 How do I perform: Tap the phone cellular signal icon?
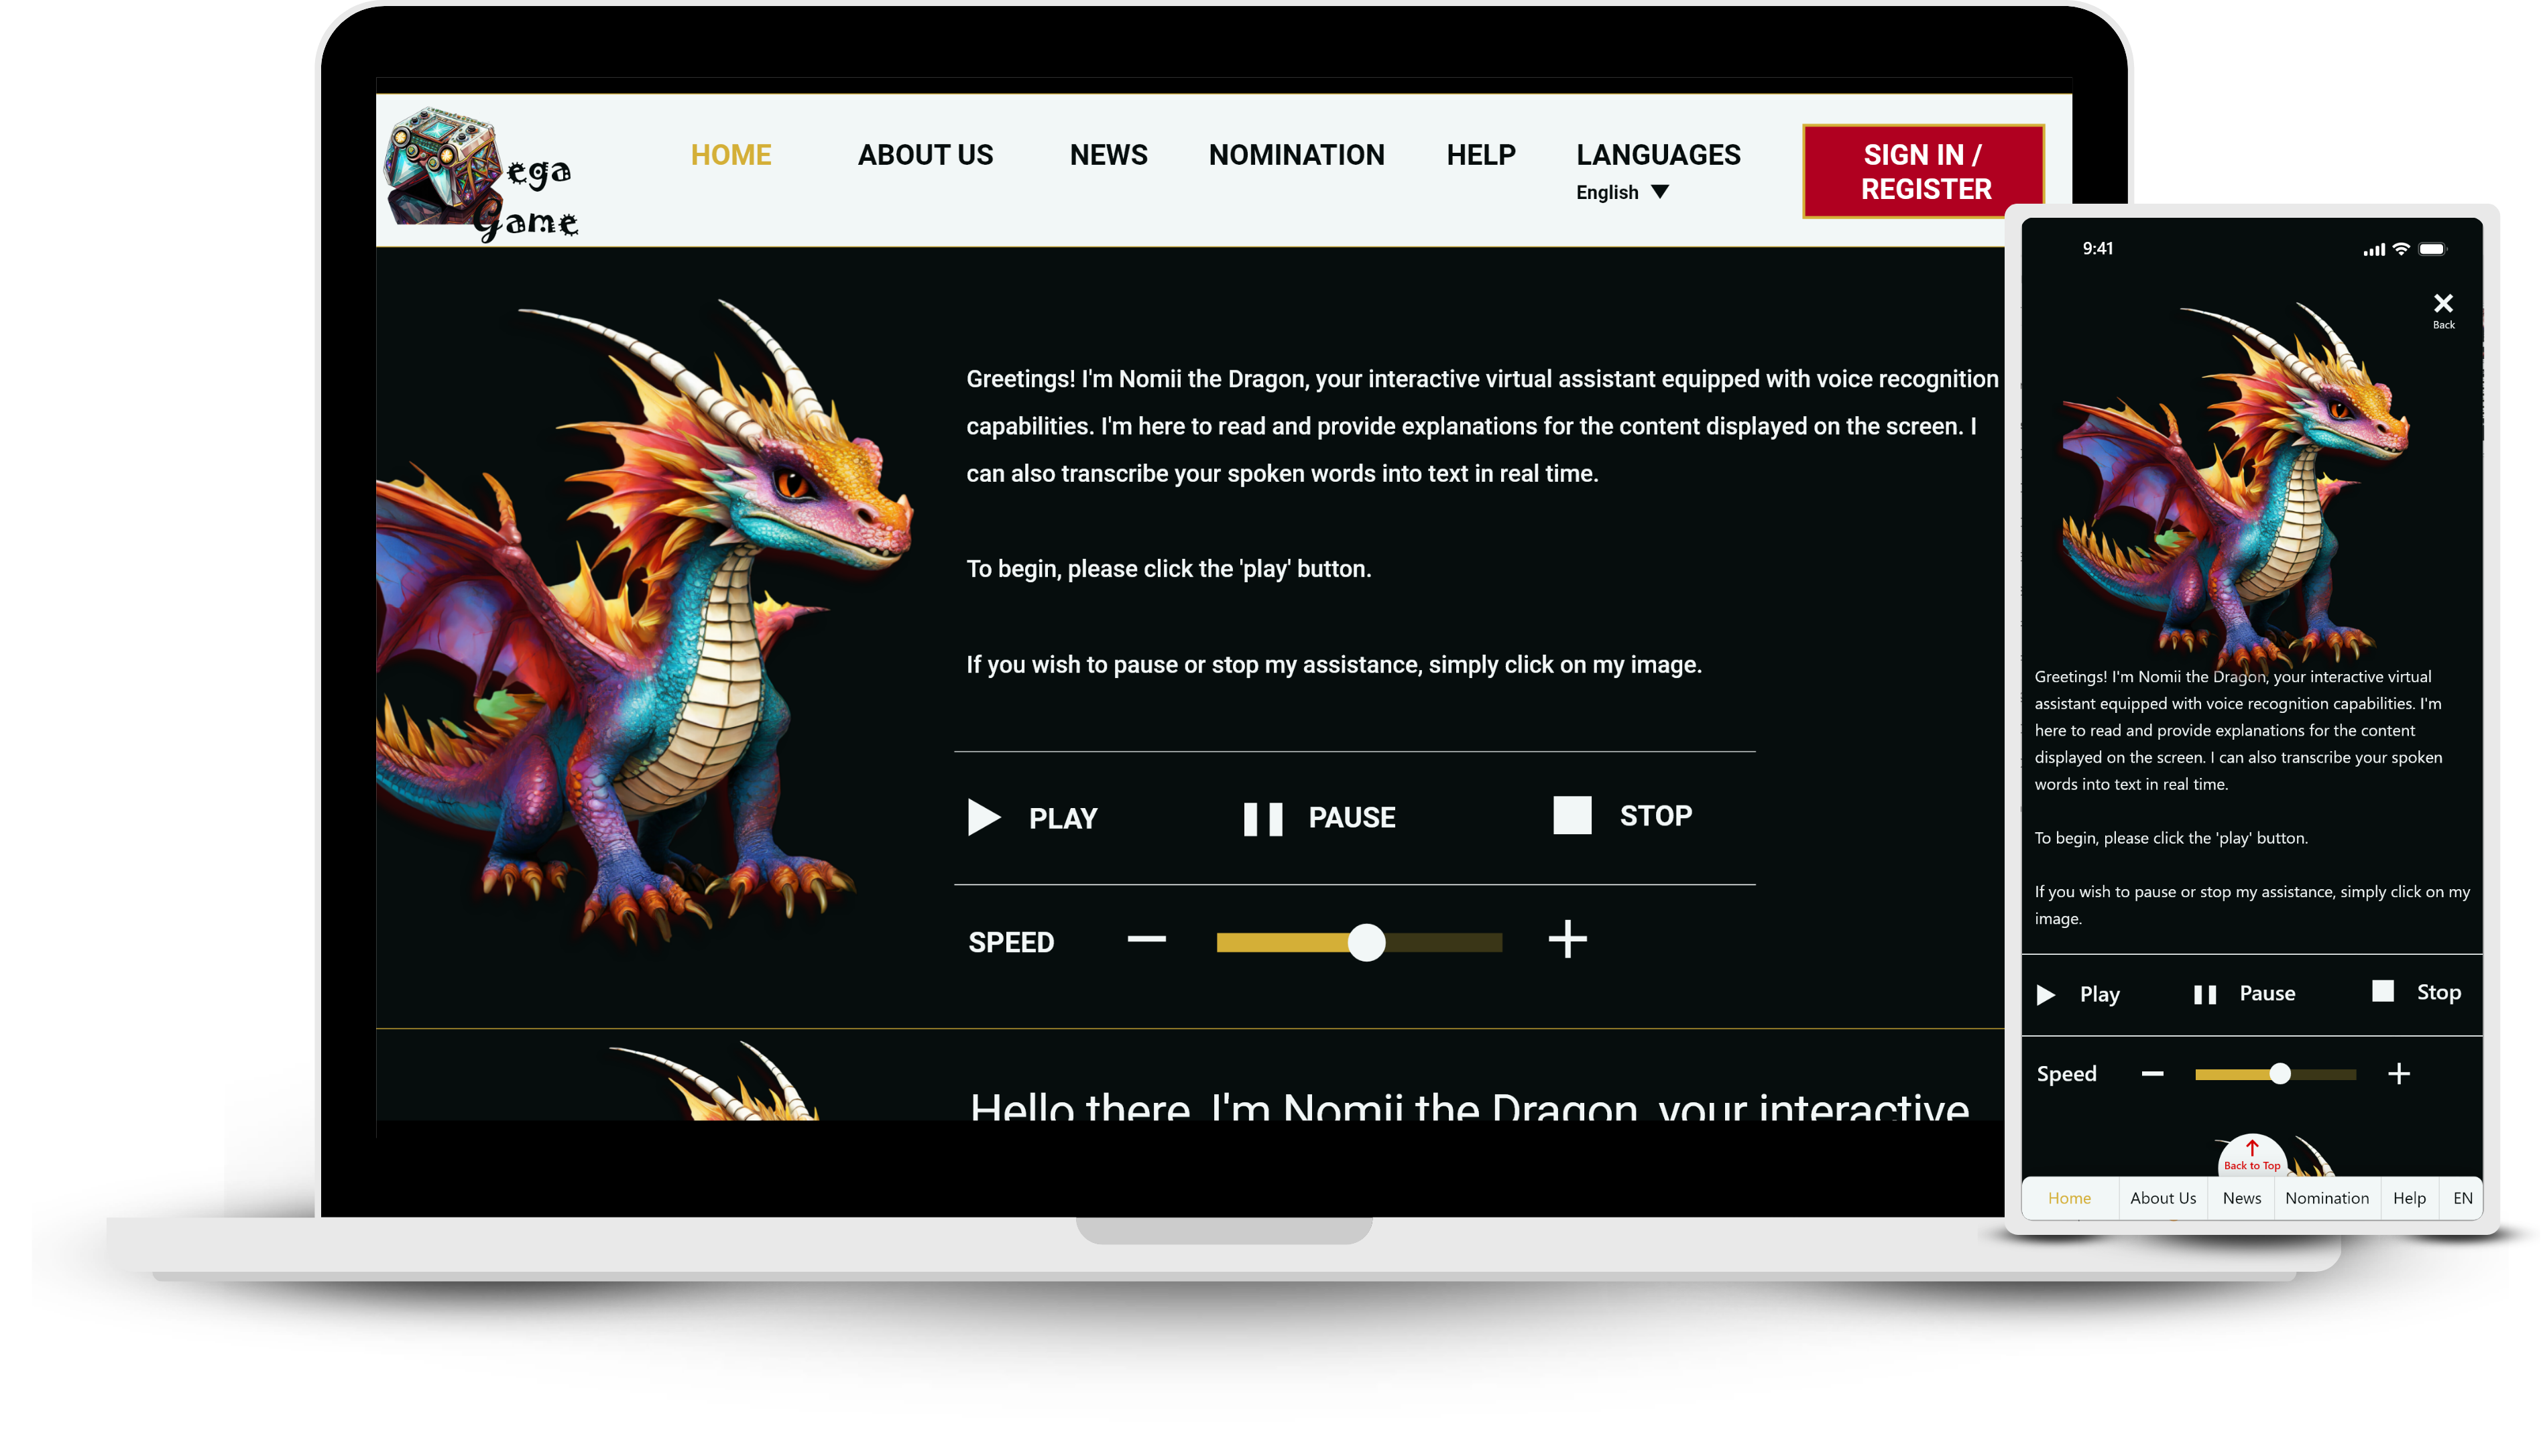click(2374, 250)
